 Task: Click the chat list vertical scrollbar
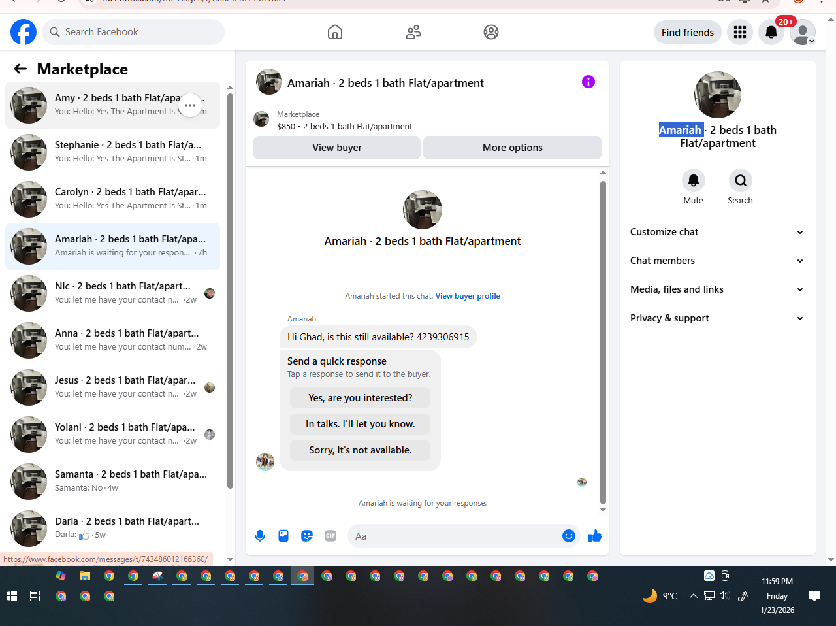coord(230,291)
